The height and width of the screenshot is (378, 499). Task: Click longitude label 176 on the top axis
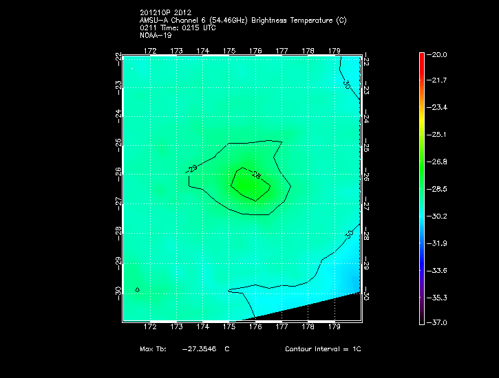(255, 50)
